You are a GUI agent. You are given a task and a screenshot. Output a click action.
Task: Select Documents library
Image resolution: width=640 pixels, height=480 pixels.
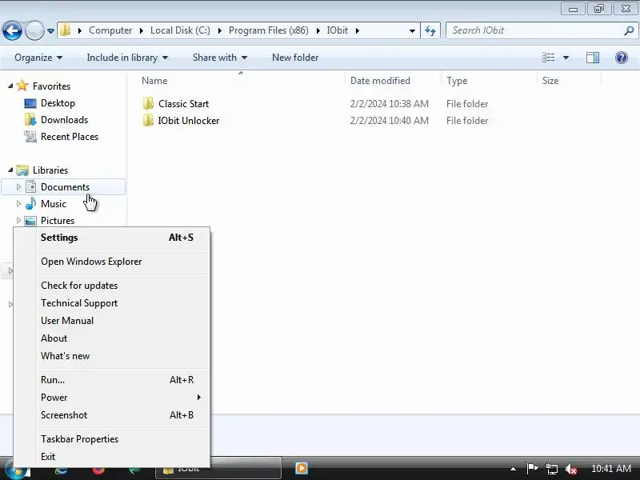click(65, 187)
